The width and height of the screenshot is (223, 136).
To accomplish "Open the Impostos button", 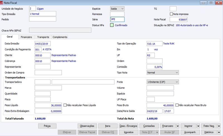I will 129,132.
